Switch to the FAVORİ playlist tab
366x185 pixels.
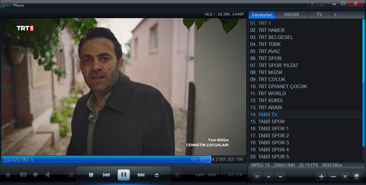pos(292,15)
